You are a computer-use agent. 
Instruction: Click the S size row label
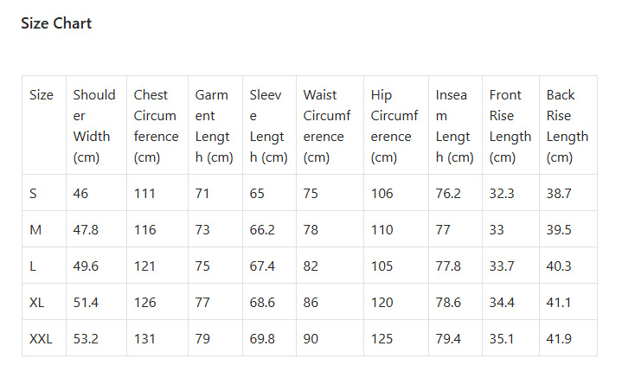[34, 194]
